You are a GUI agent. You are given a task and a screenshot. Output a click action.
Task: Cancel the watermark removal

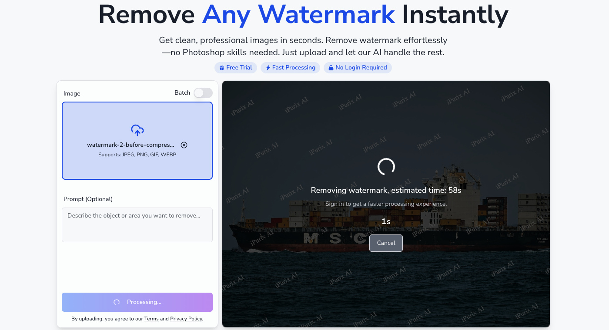(386, 243)
